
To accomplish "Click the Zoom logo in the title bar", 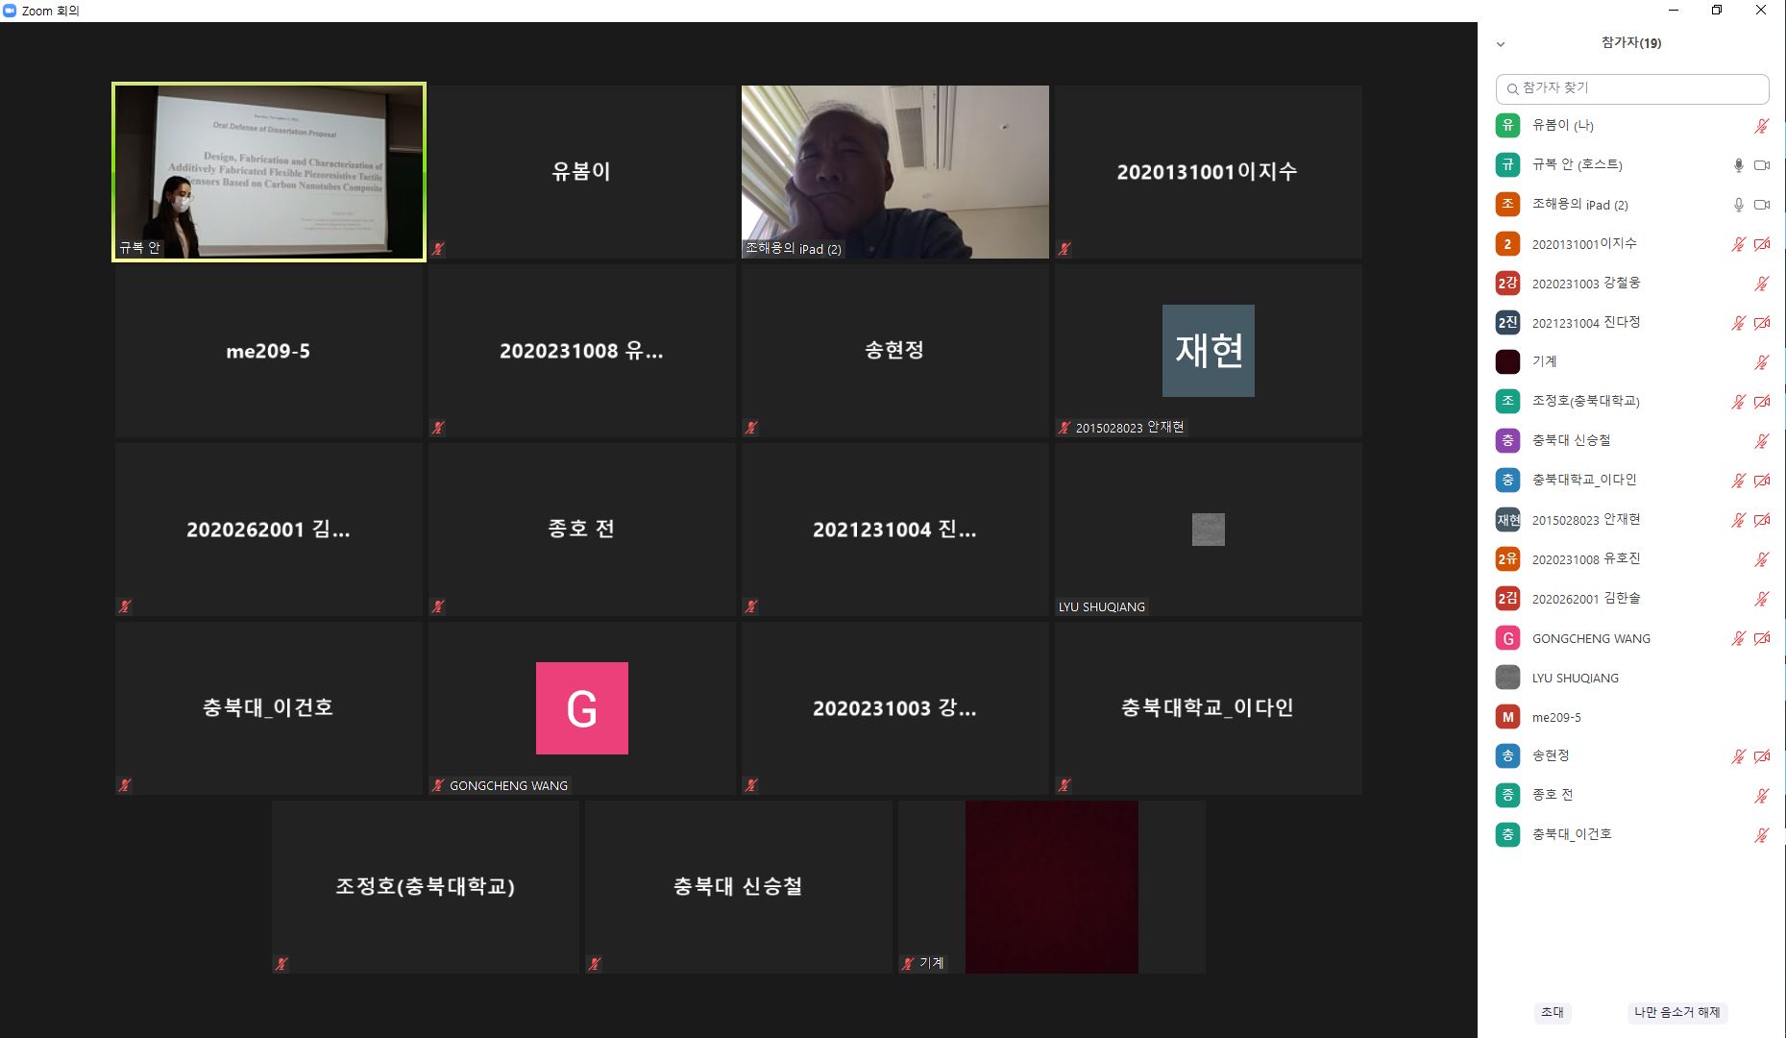I will 10,11.
